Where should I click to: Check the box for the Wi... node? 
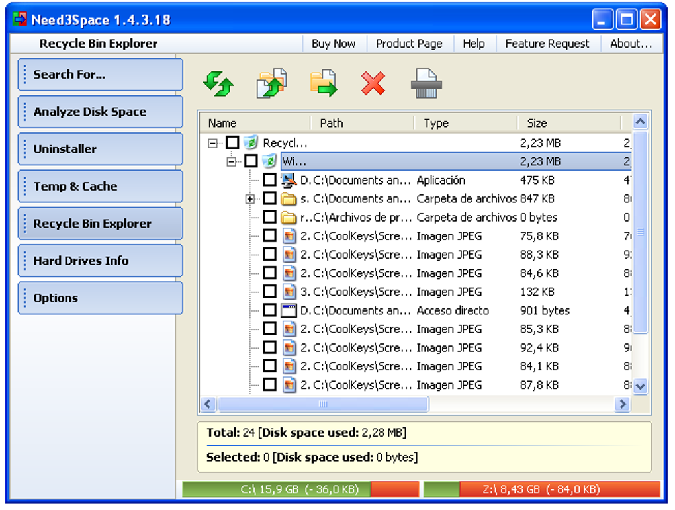pyautogui.click(x=251, y=161)
